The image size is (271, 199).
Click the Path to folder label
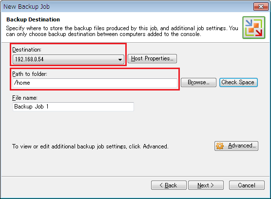click(x=30, y=74)
